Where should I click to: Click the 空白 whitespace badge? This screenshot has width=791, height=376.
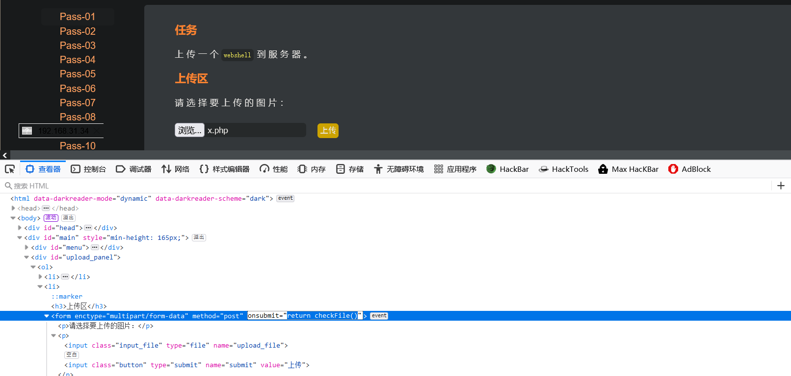click(72, 355)
